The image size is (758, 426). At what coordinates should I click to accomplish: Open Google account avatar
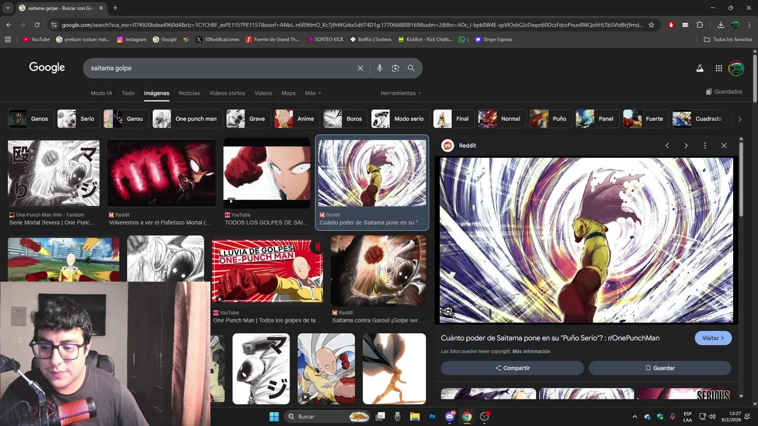point(736,68)
